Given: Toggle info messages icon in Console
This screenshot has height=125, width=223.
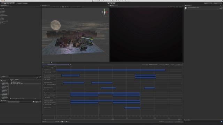Looking at the screenshot, I should click(34, 102).
